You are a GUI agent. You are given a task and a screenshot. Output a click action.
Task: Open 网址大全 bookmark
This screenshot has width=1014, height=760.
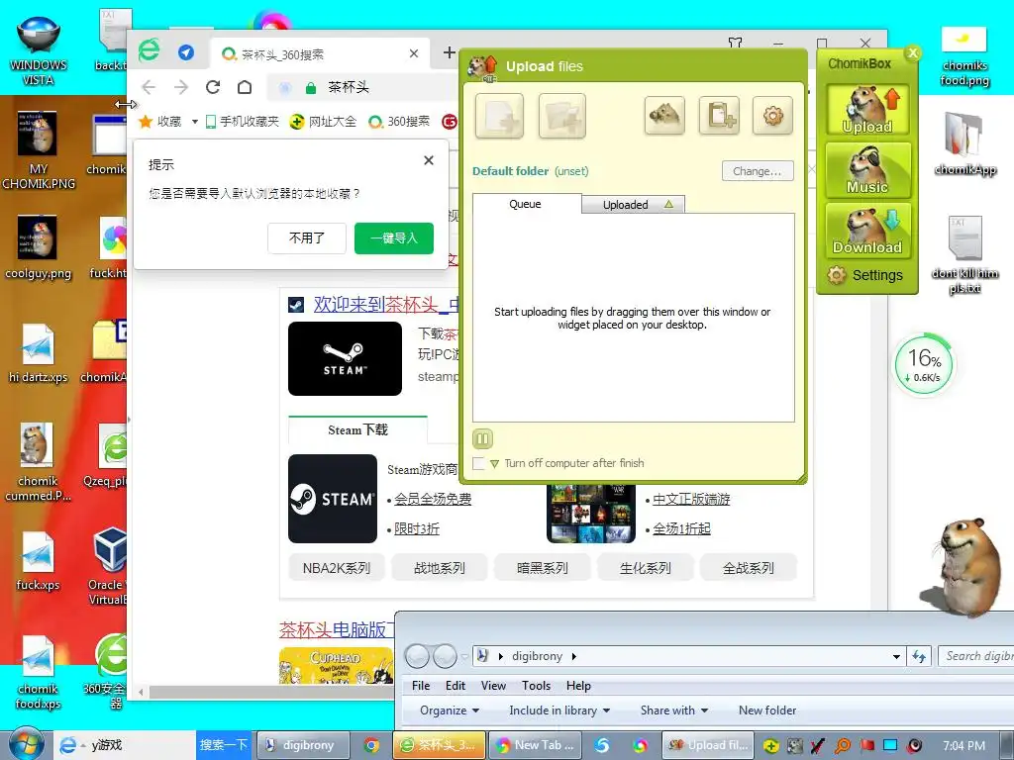click(324, 122)
